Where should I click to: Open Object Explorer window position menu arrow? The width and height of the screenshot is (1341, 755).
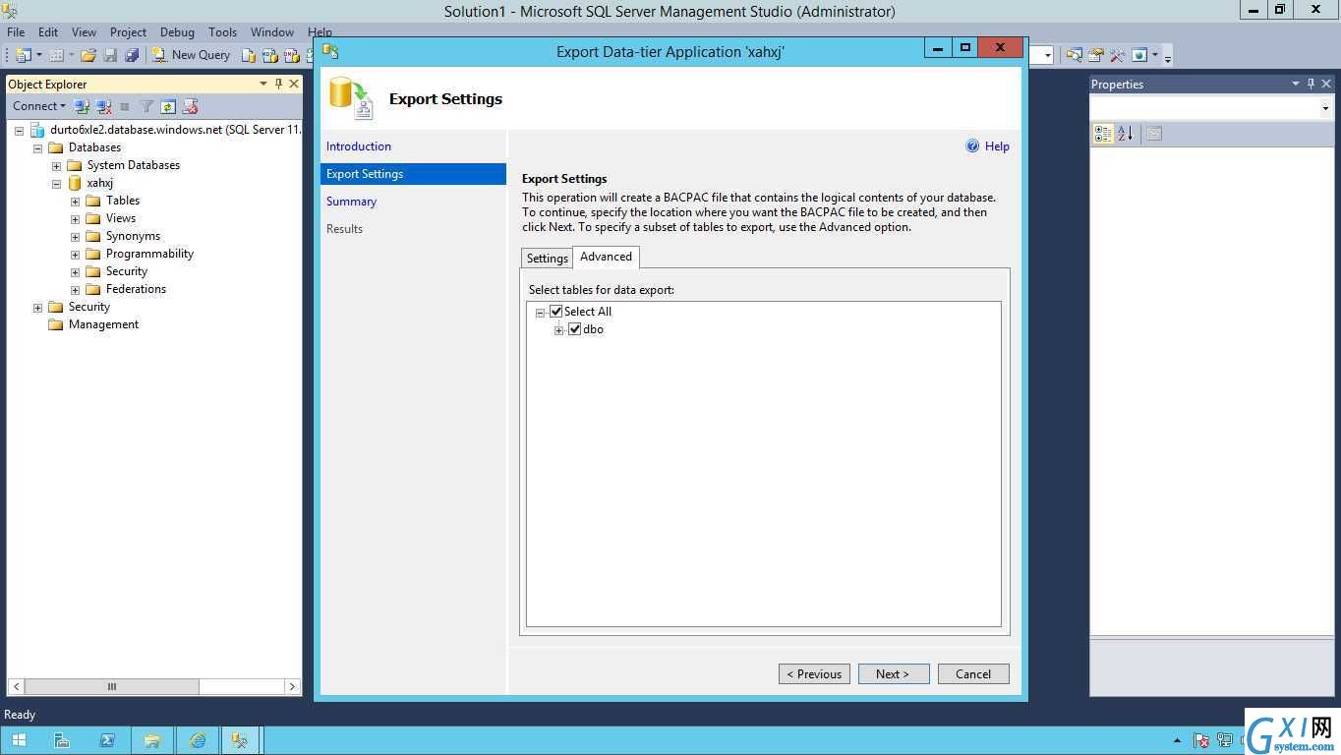point(262,85)
